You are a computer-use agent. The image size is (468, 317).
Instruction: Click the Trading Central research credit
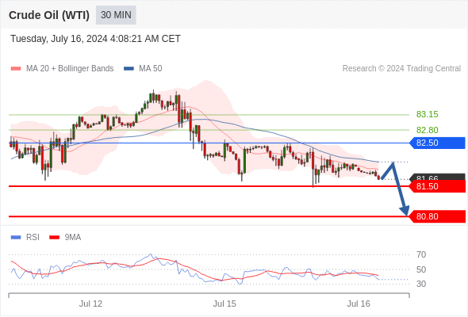[x=401, y=69]
